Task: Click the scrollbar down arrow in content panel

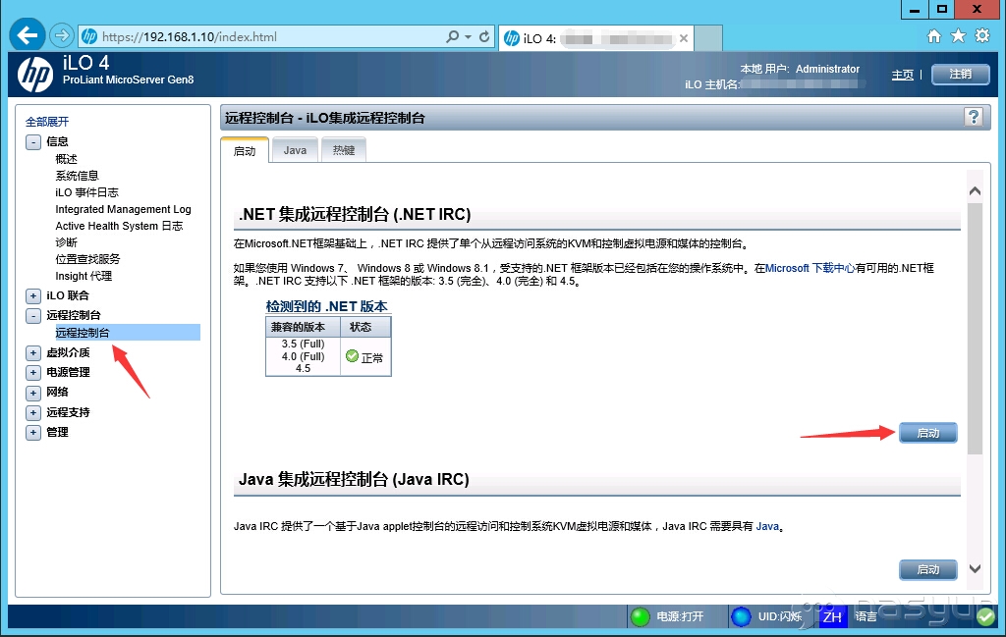Action: [x=975, y=569]
